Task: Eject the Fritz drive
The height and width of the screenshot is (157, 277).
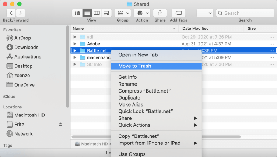Action: (x=60, y=124)
